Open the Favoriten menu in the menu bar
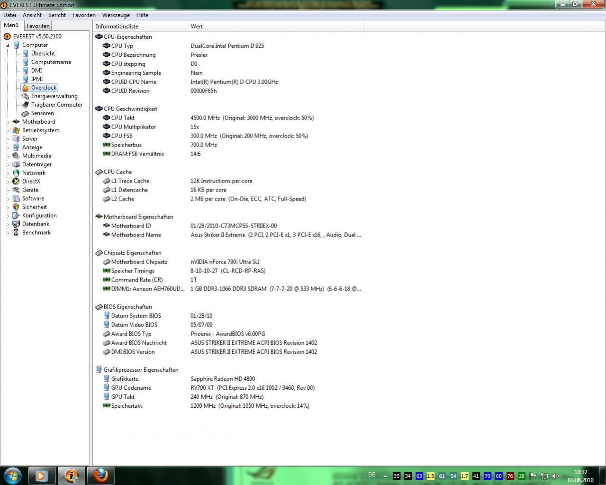The width and height of the screenshot is (606, 485). 84,15
